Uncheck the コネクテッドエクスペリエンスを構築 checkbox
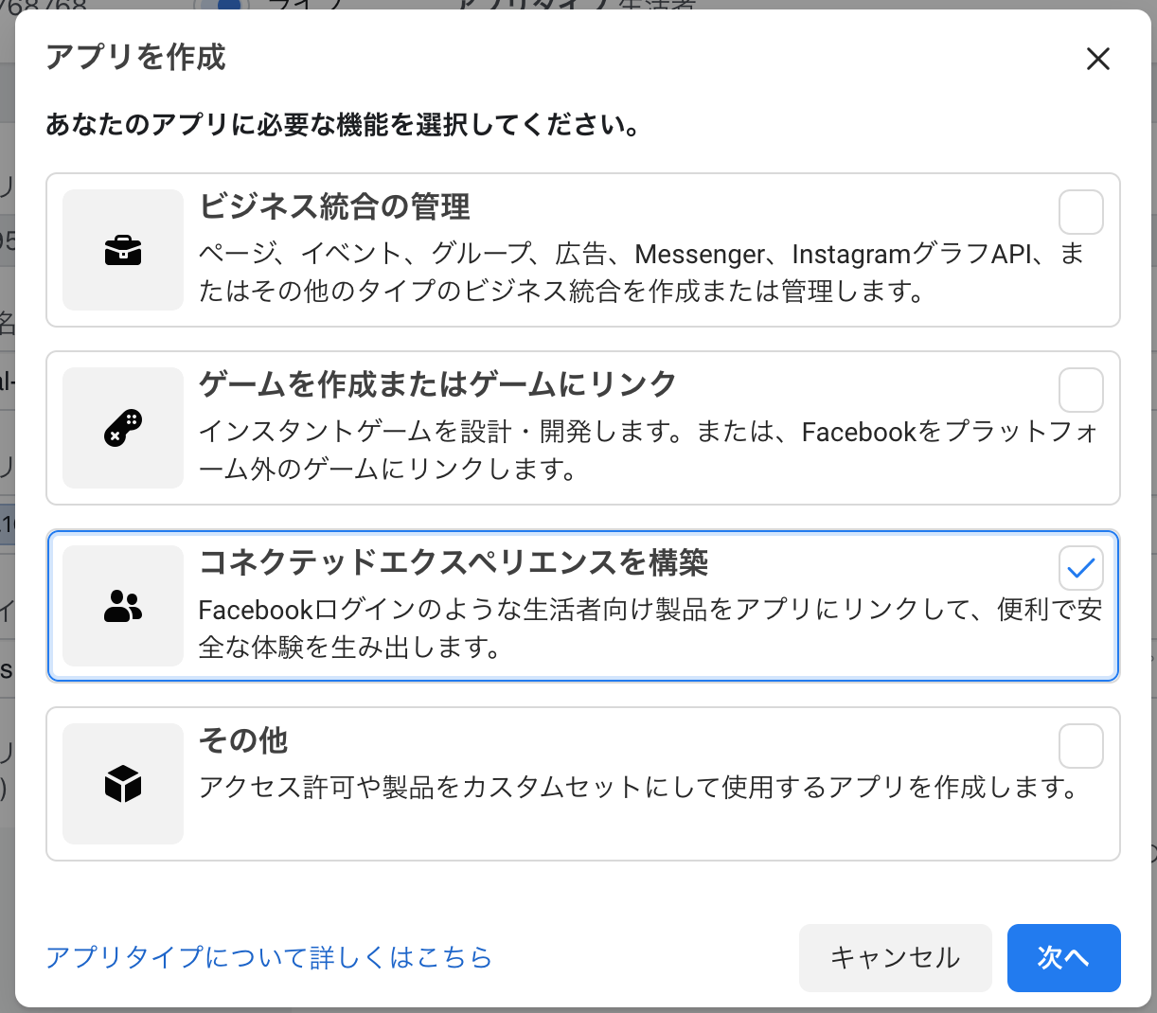The image size is (1157, 1013). [1080, 568]
